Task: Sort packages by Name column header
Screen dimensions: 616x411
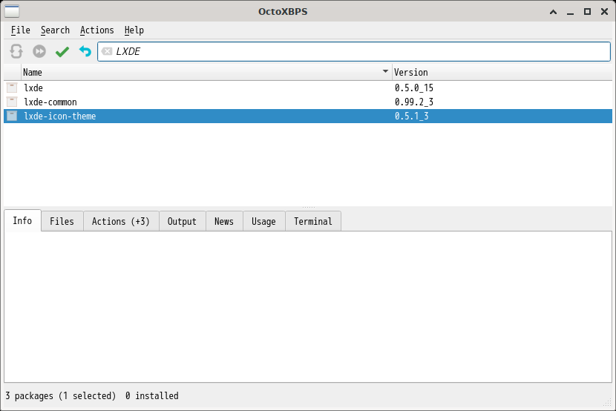Action: click(206, 72)
